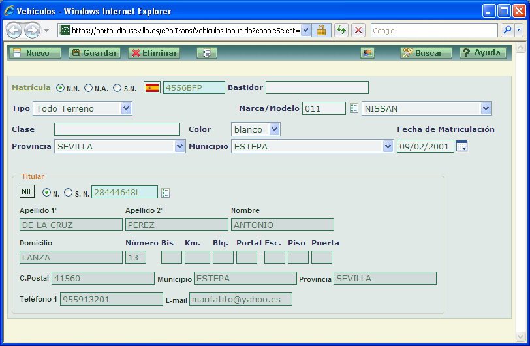Open the Fecha de Matriculación calendar picker
Image resolution: width=530 pixels, height=346 pixels.
pos(461,146)
